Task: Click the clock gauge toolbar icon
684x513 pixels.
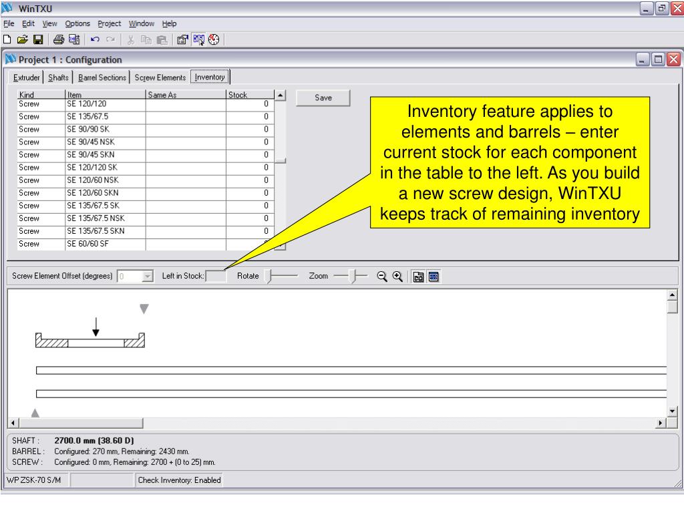Action: (x=214, y=39)
